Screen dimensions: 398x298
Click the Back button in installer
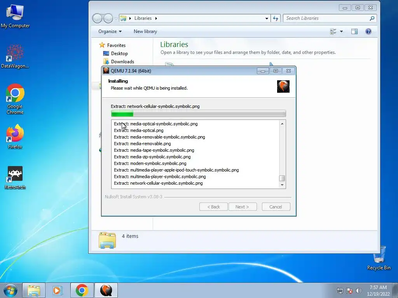point(213,207)
